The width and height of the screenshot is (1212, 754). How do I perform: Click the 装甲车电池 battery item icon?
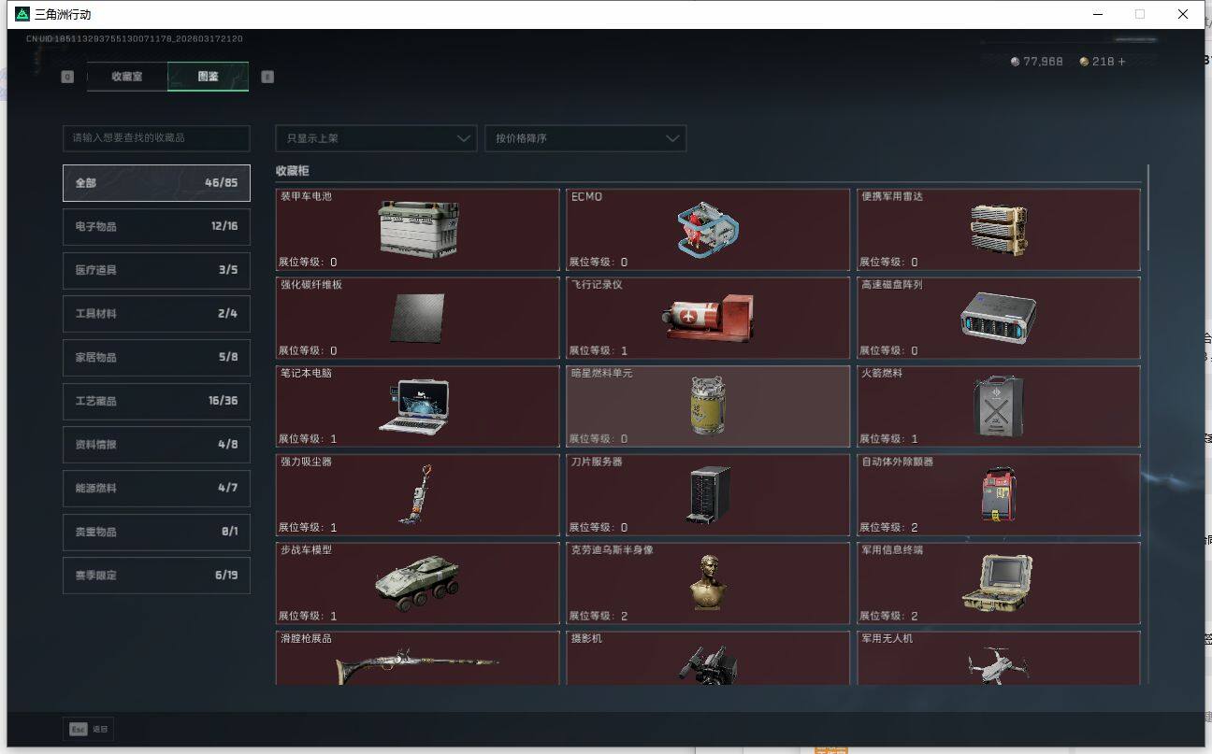pyautogui.click(x=418, y=229)
